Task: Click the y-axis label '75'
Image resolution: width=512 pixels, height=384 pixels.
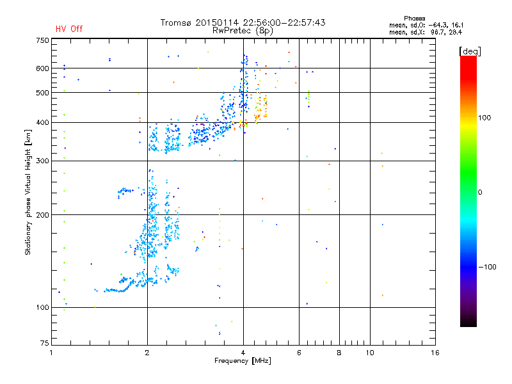Action: (45, 343)
